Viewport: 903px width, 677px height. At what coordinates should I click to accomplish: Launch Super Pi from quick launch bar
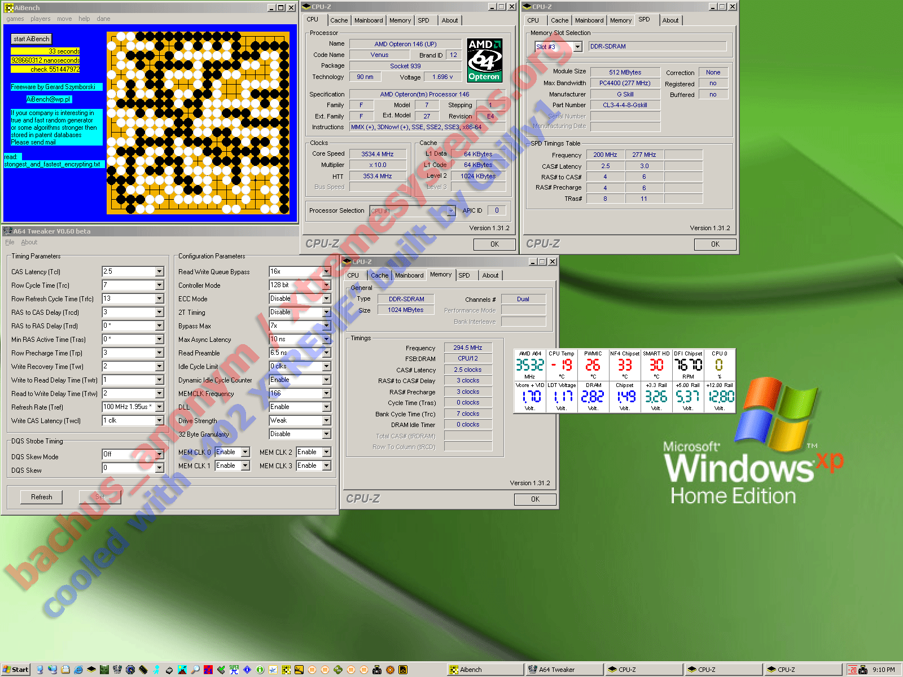pos(234,670)
